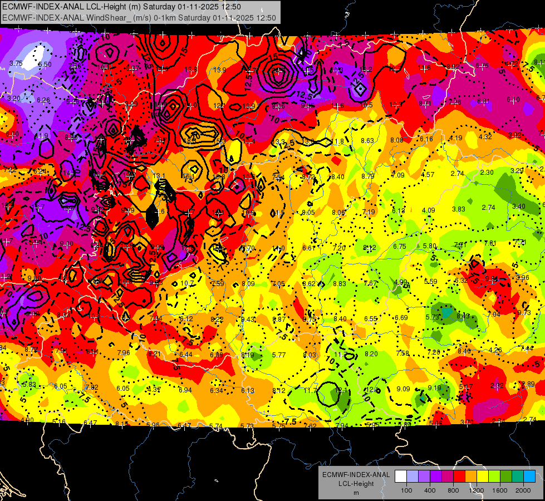Click the map value 8.63
The image size is (545, 501).
(367, 140)
